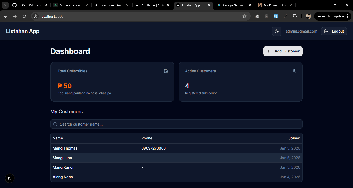Switch to the My Projects tab

pos(273,5)
